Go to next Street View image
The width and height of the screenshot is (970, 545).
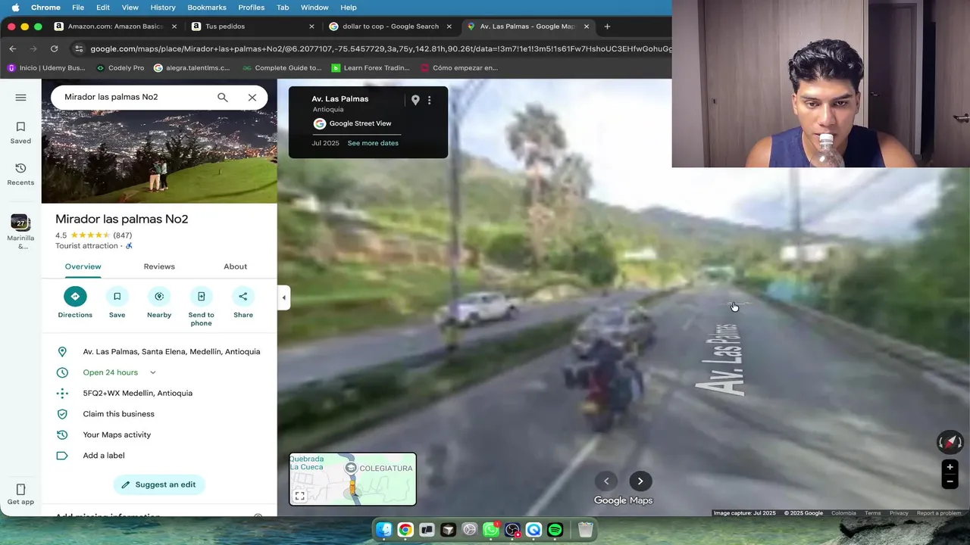click(640, 481)
